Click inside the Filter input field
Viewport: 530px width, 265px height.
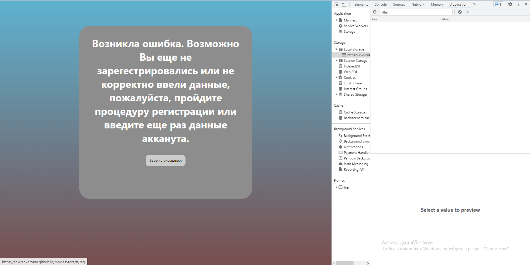[415, 12]
